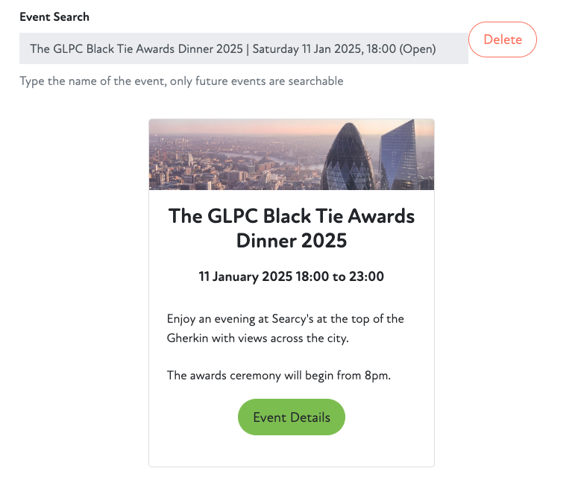Click the '11 January 2025 18:00 to 23:00' text

click(x=291, y=277)
